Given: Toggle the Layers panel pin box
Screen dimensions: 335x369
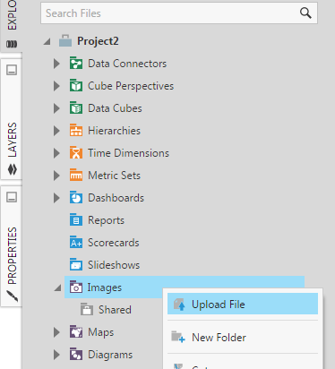Looking at the screenshot, I should click(x=12, y=70).
